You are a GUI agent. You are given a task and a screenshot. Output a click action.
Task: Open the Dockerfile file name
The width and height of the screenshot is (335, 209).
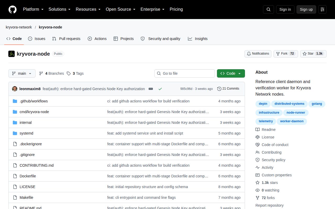pyautogui.click(x=28, y=176)
